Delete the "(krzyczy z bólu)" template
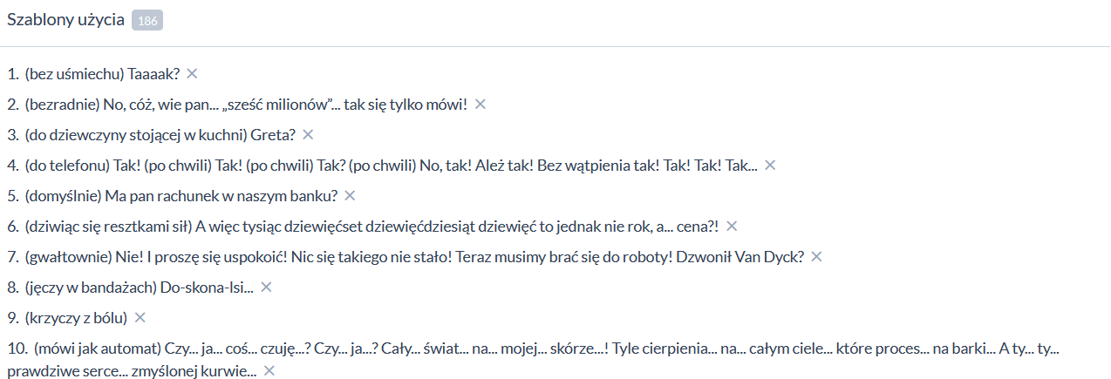The height and width of the screenshot is (379, 1111). (140, 317)
